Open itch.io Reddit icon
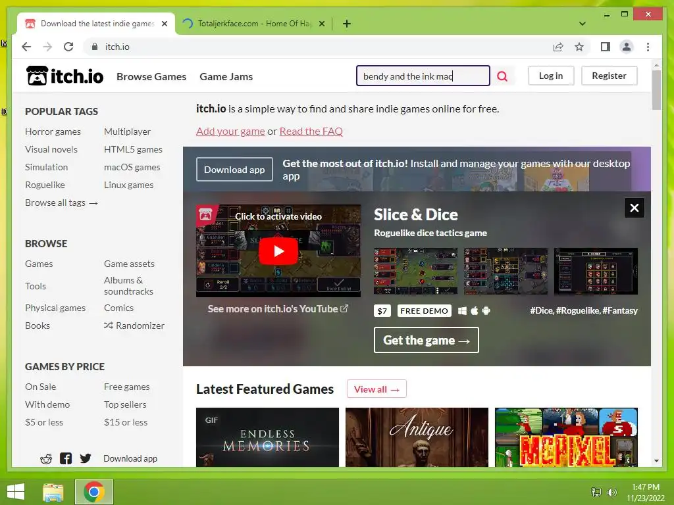Image resolution: width=674 pixels, height=505 pixels. tap(46, 458)
